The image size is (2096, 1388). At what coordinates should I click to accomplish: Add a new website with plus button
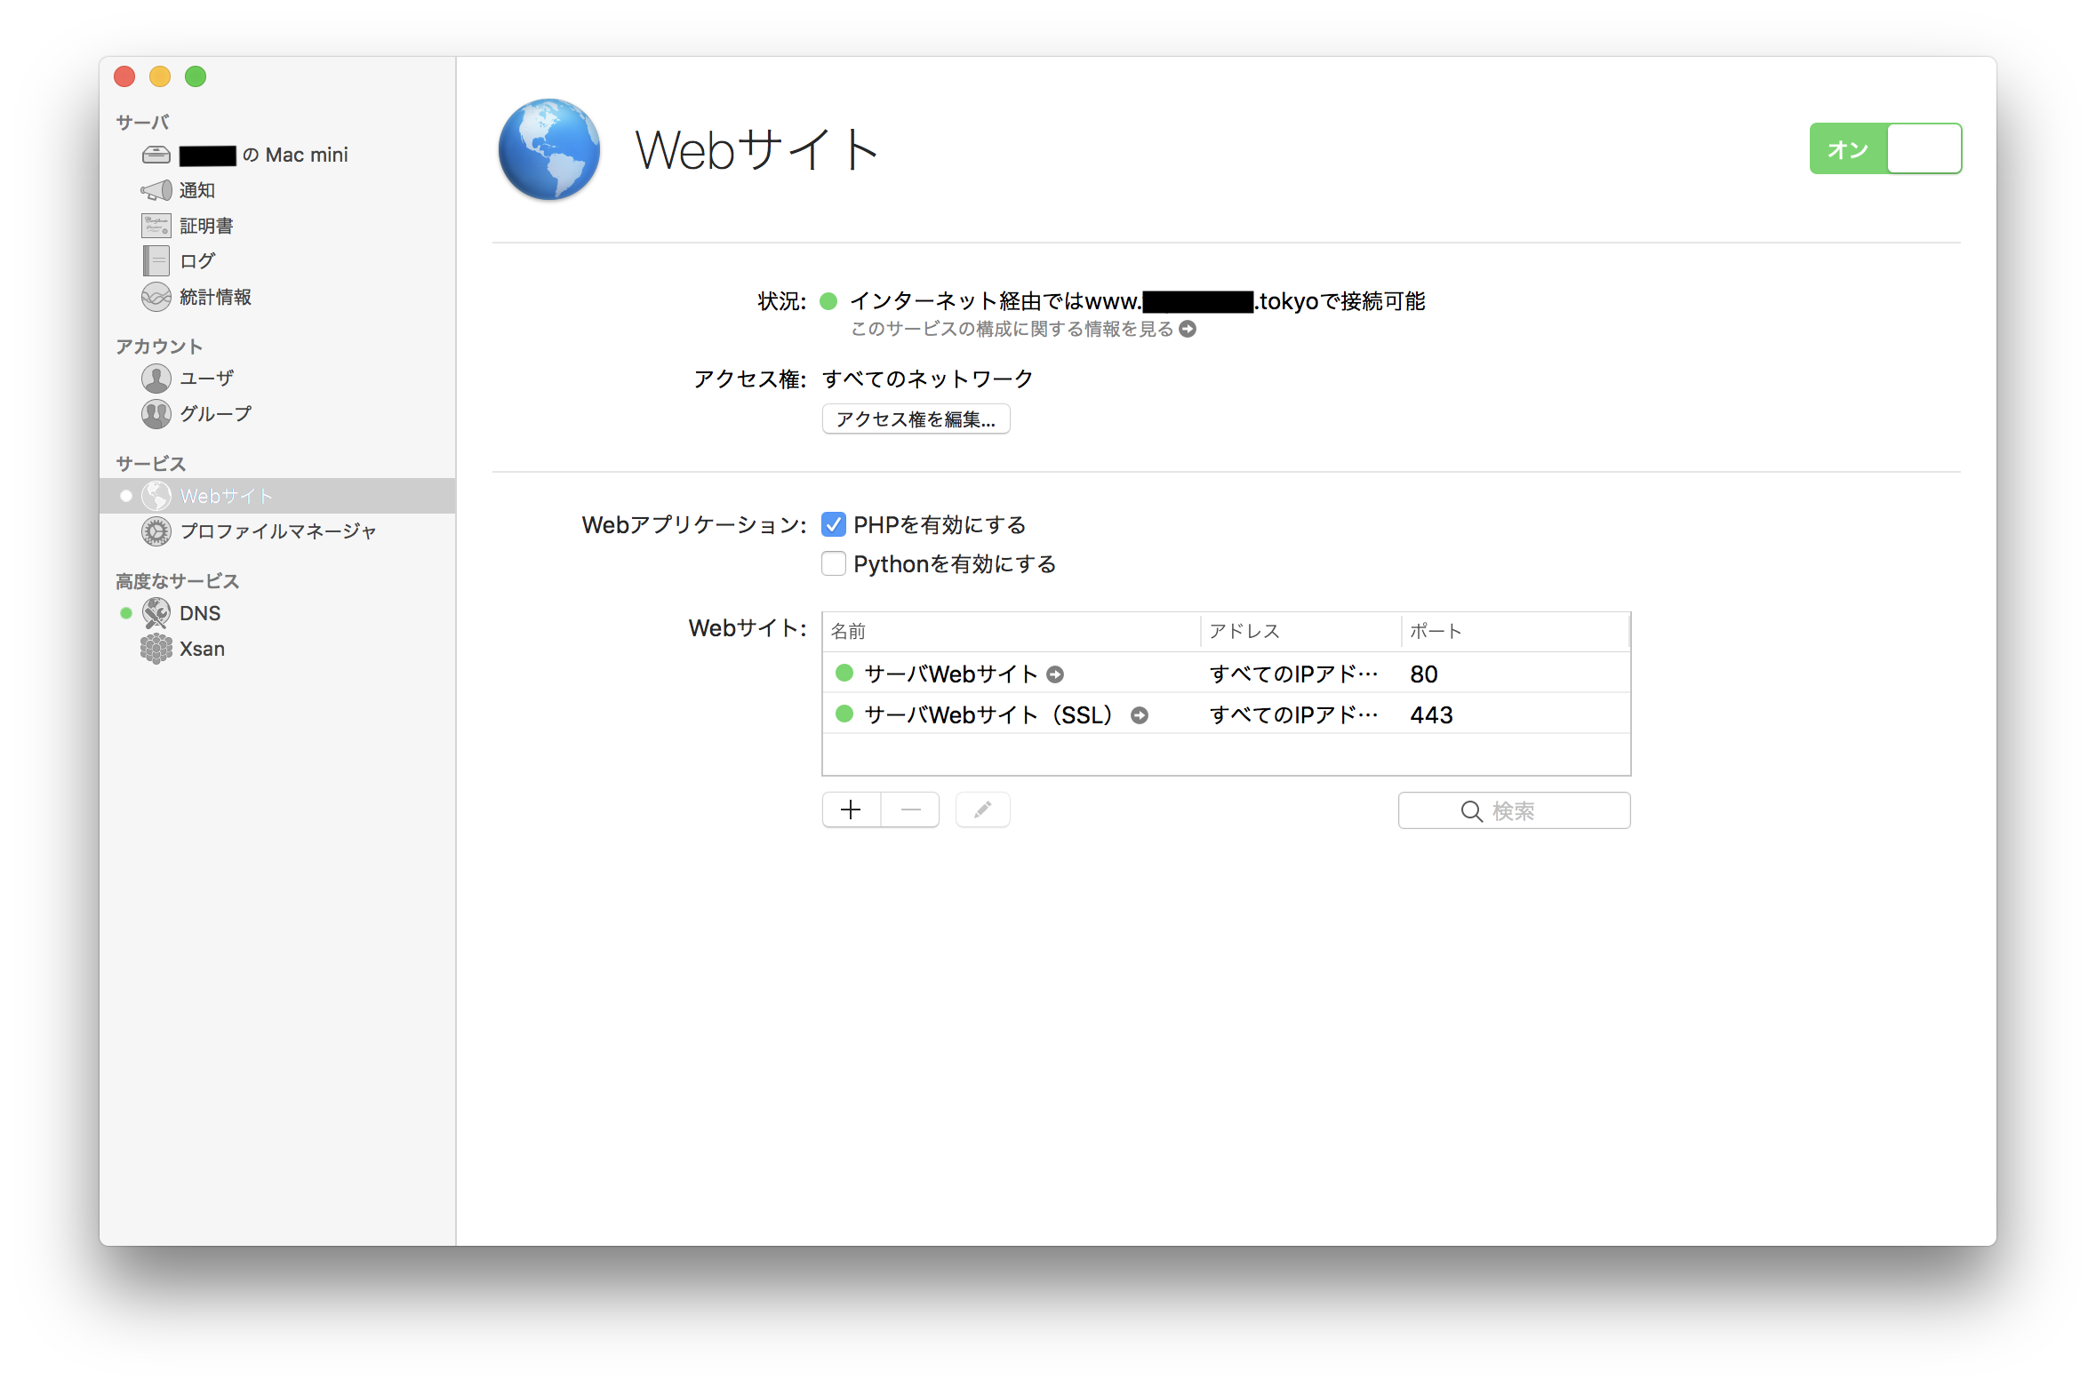(x=851, y=810)
